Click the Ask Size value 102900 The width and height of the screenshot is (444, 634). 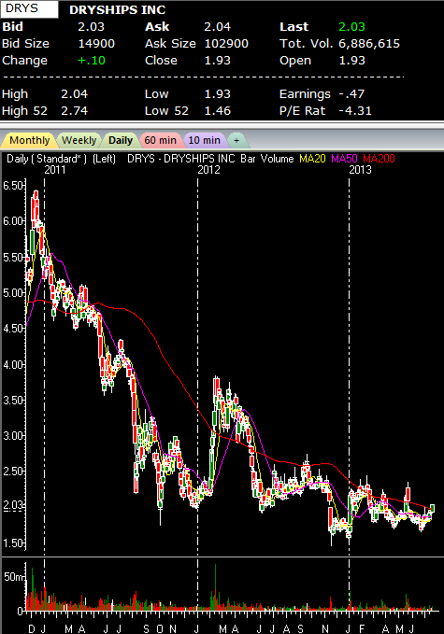pos(226,44)
